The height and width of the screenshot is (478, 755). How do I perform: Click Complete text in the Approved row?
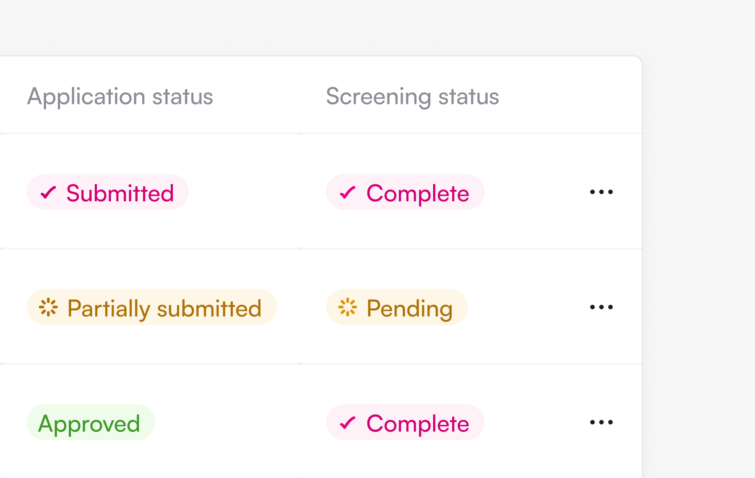pos(418,423)
